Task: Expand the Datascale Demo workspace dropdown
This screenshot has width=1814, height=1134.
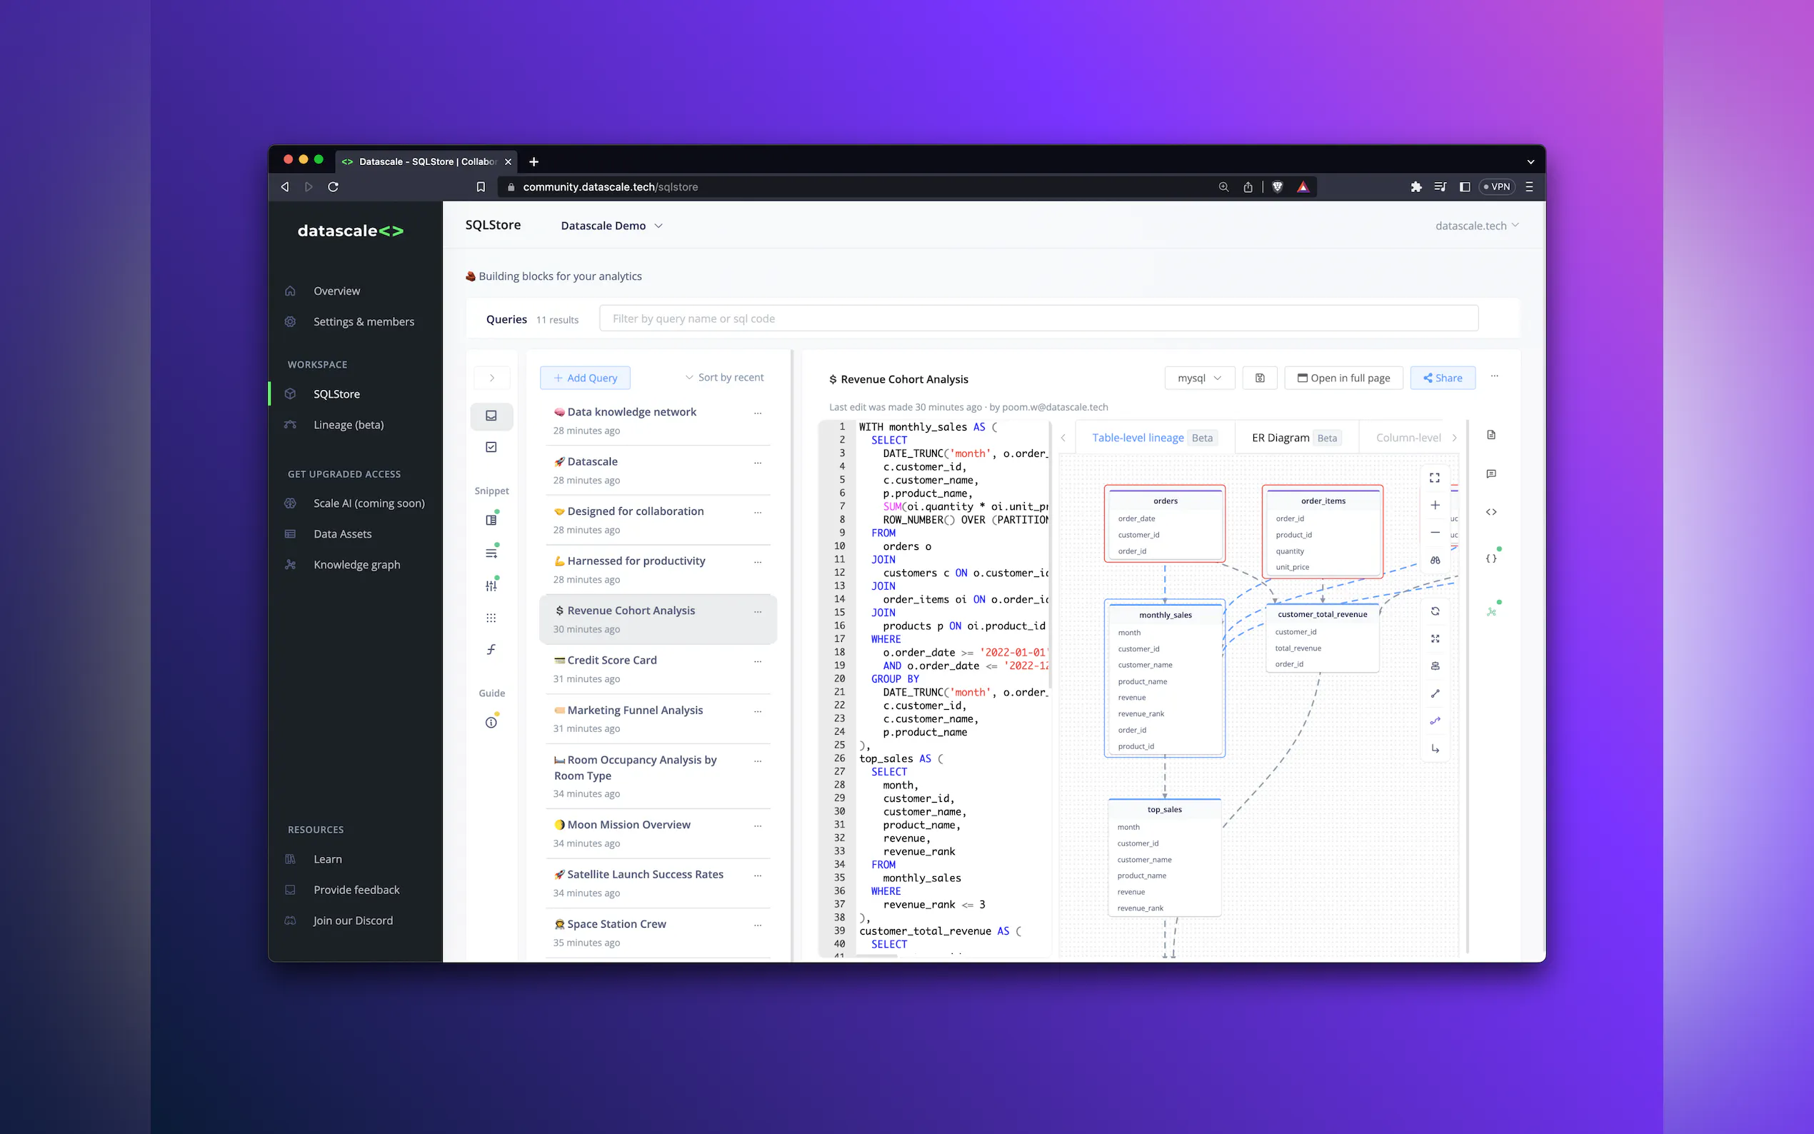Action: click(x=611, y=226)
